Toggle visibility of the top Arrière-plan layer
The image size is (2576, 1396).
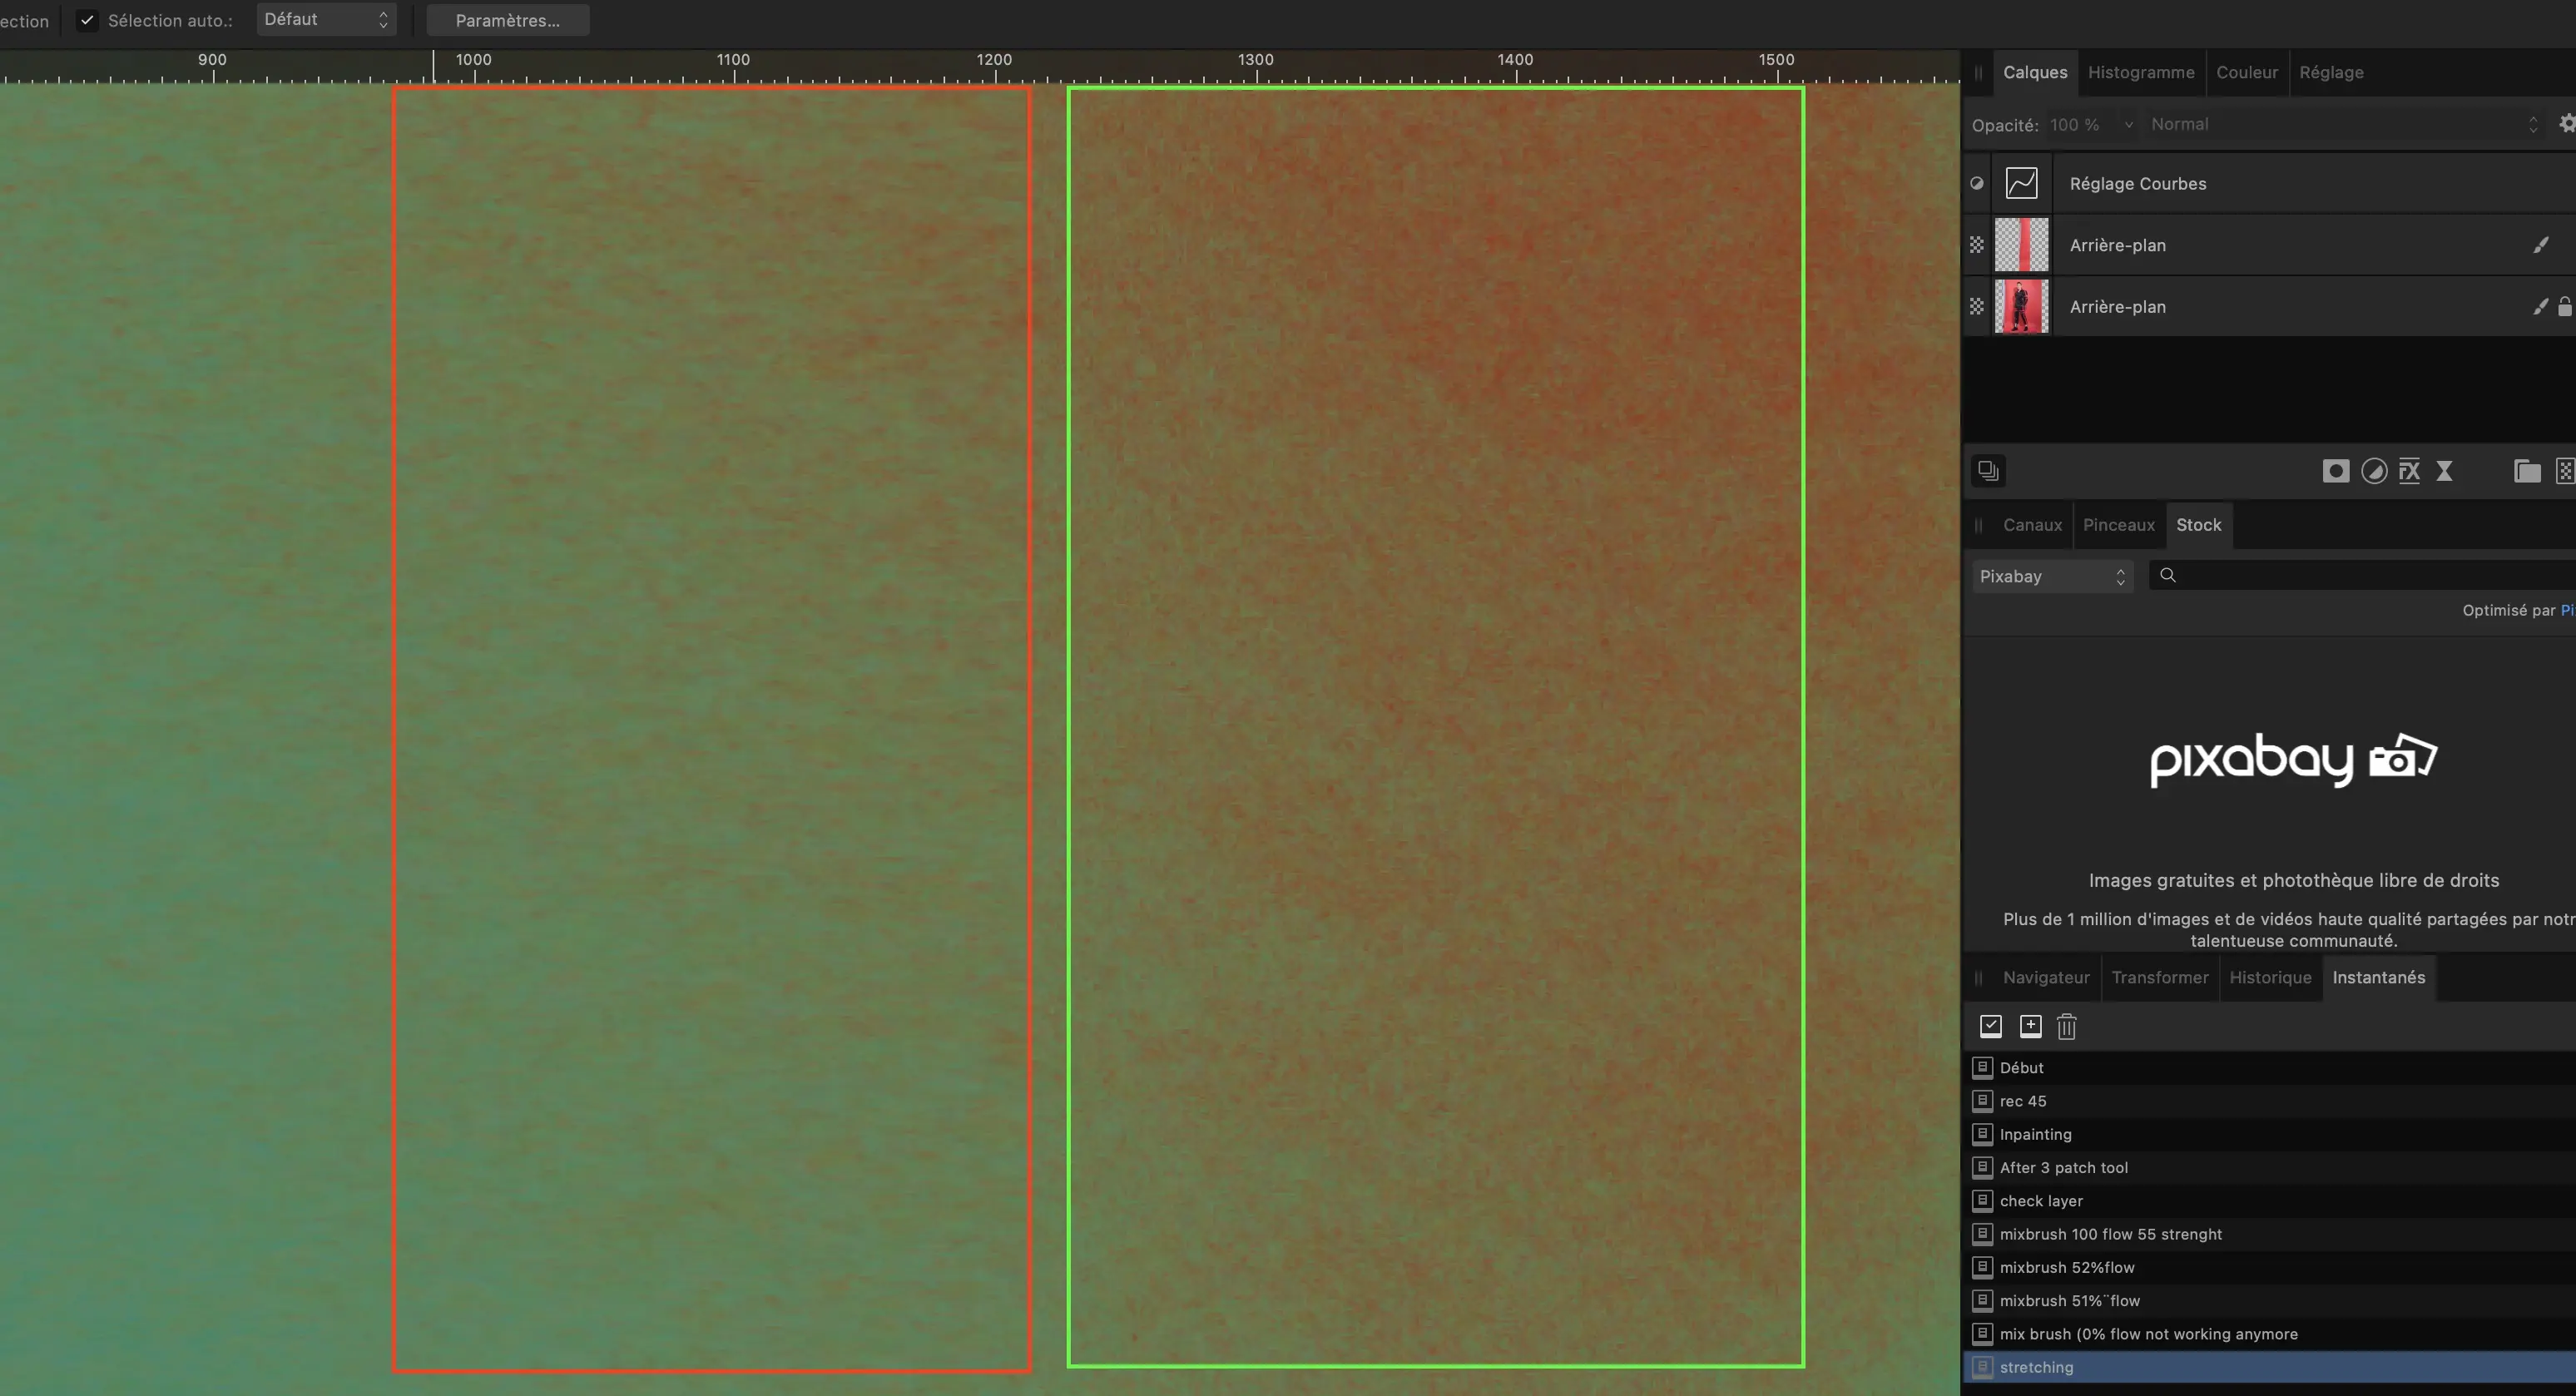[x=1977, y=245]
